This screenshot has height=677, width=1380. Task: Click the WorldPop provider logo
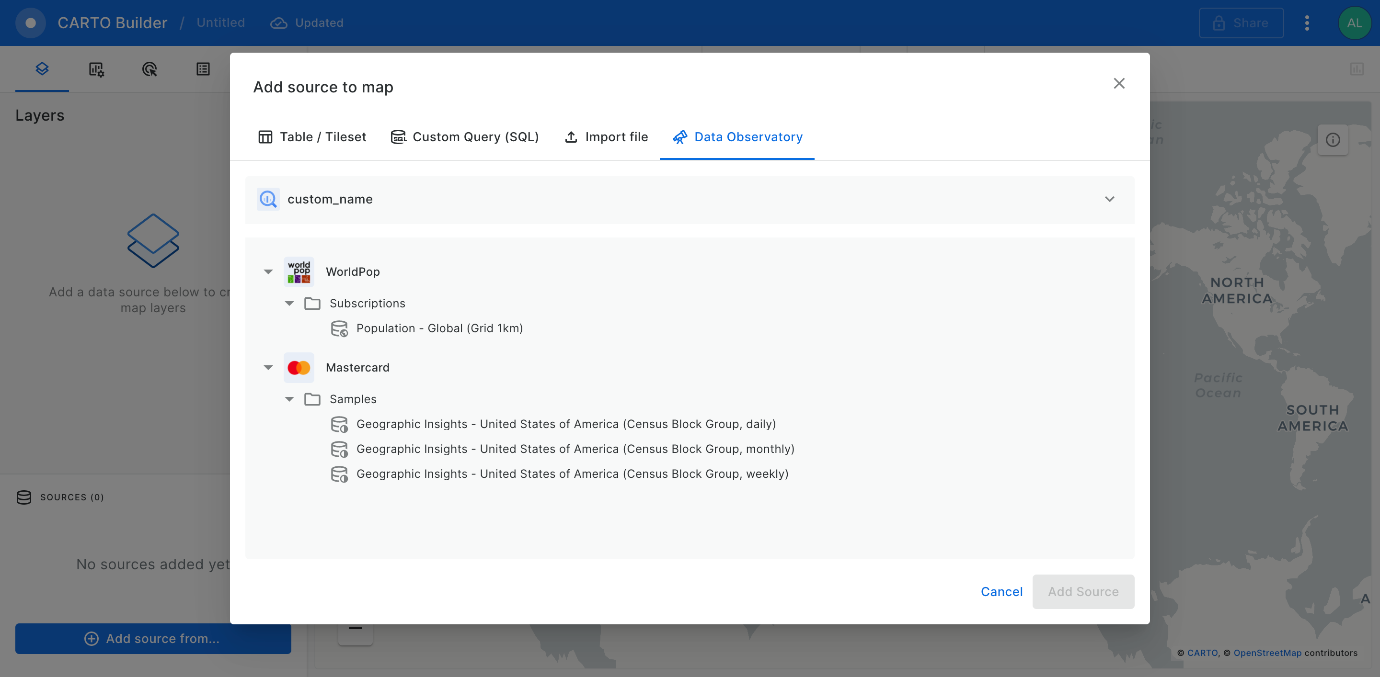tap(299, 272)
